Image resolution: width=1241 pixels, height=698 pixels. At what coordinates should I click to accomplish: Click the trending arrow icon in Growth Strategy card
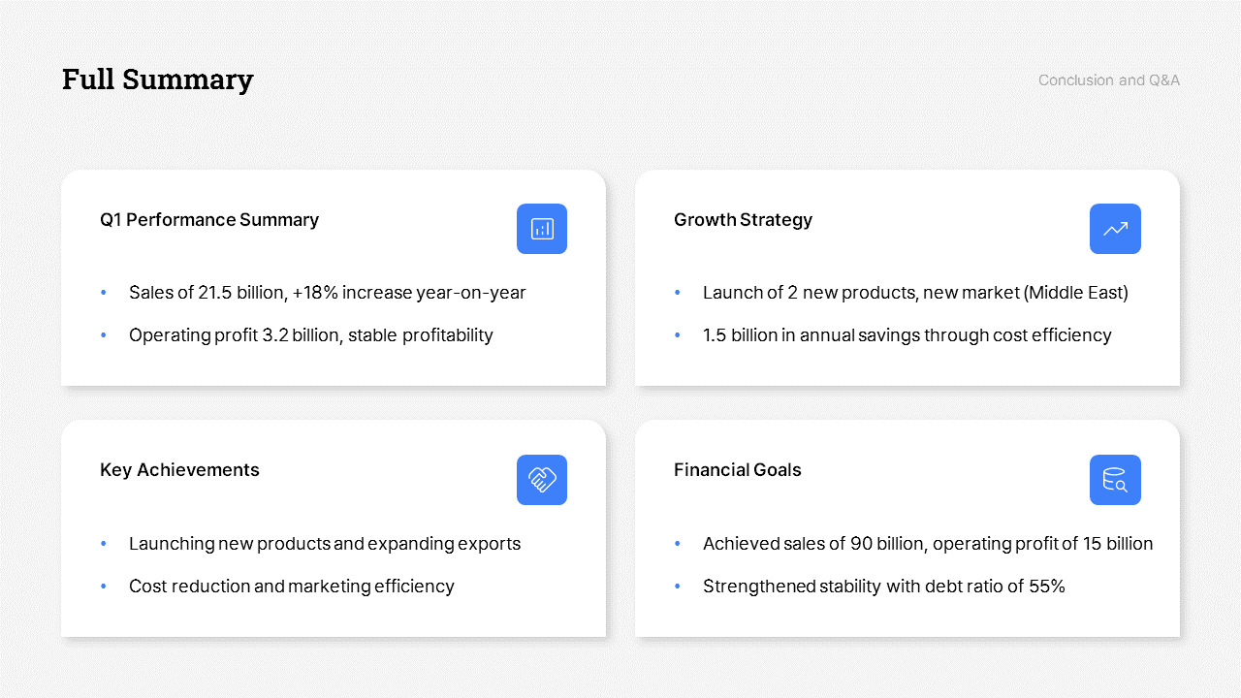(1115, 229)
